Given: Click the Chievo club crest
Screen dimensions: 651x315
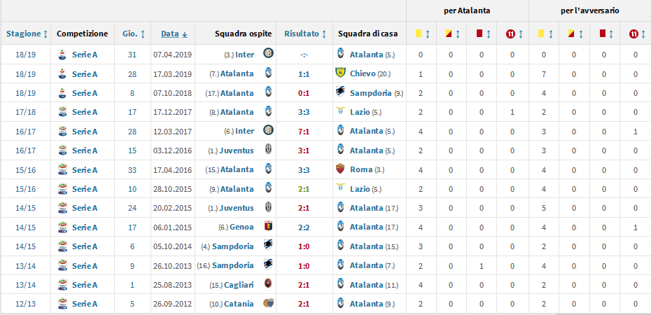Looking at the screenshot, I should (341, 73).
